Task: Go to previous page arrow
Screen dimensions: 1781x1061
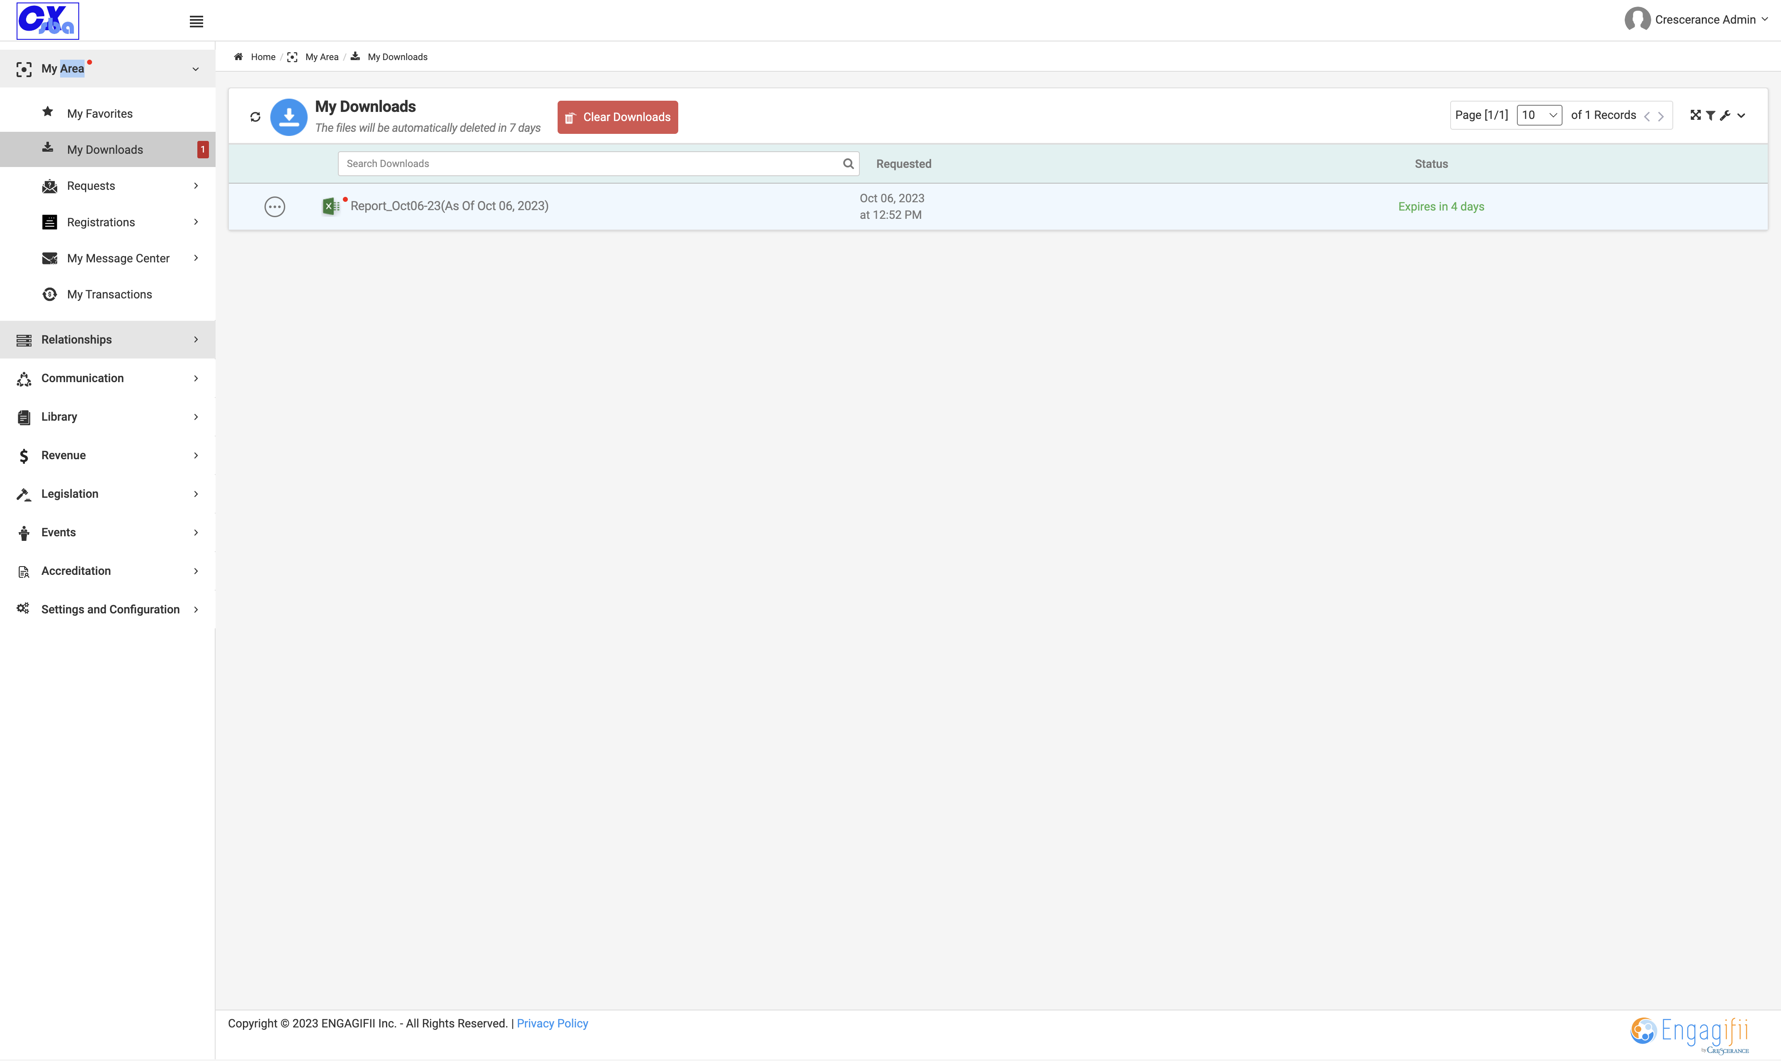Action: tap(1647, 116)
